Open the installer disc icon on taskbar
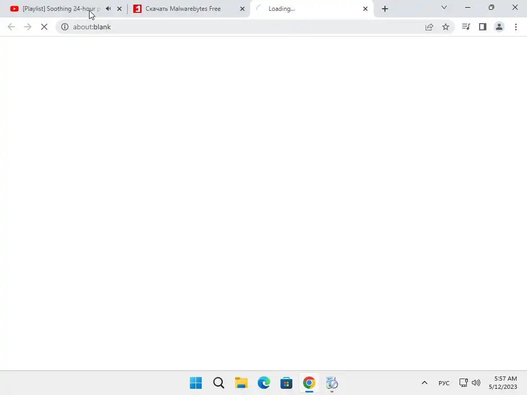This screenshot has height=395, width=527. point(332,383)
